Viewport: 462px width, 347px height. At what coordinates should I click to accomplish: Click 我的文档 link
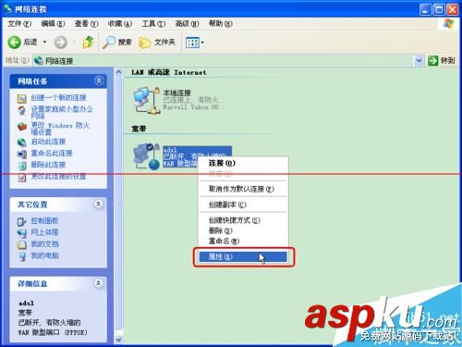coord(44,244)
